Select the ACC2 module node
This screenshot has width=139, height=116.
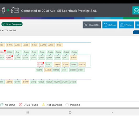[x=26, y=52]
